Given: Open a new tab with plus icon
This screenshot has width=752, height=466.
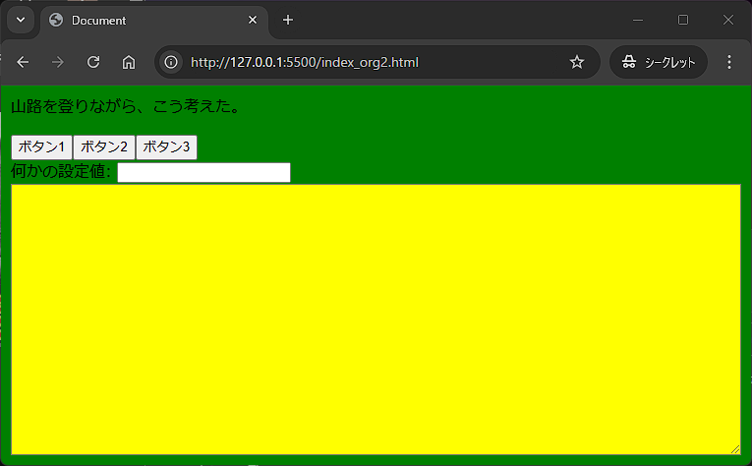Looking at the screenshot, I should [288, 20].
